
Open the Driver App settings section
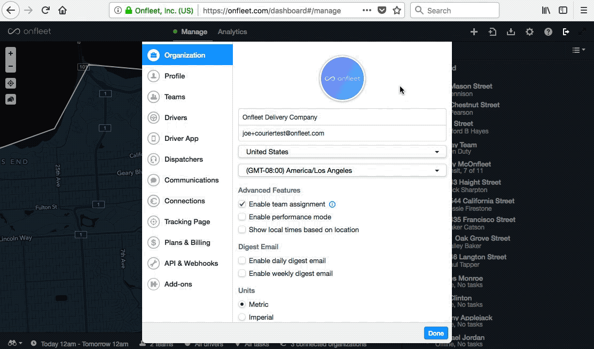coord(187,139)
